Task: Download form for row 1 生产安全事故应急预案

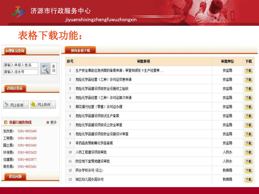Action: pos(248,71)
